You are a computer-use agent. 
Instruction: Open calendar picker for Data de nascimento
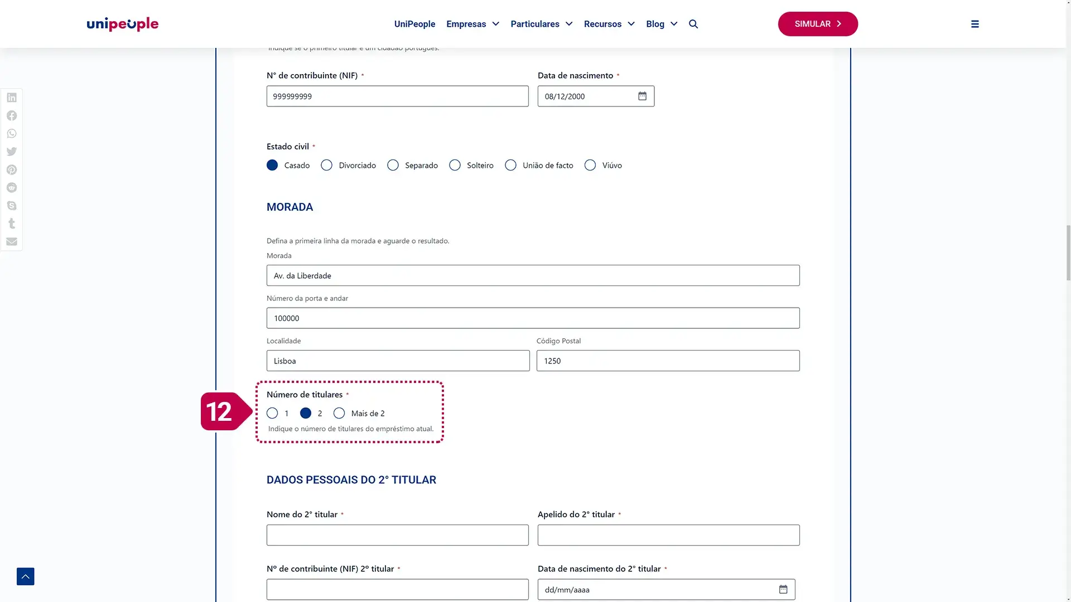coord(643,96)
